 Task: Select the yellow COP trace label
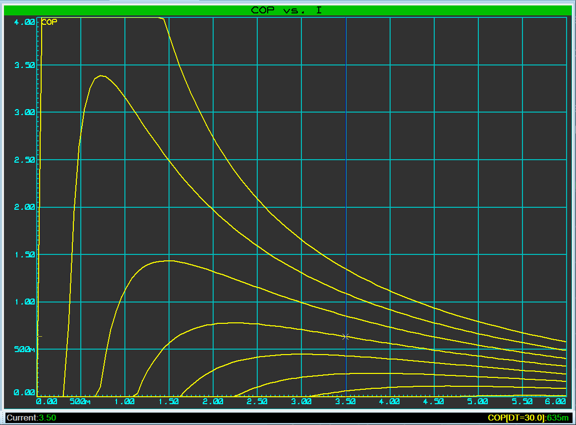[x=49, y=22]
